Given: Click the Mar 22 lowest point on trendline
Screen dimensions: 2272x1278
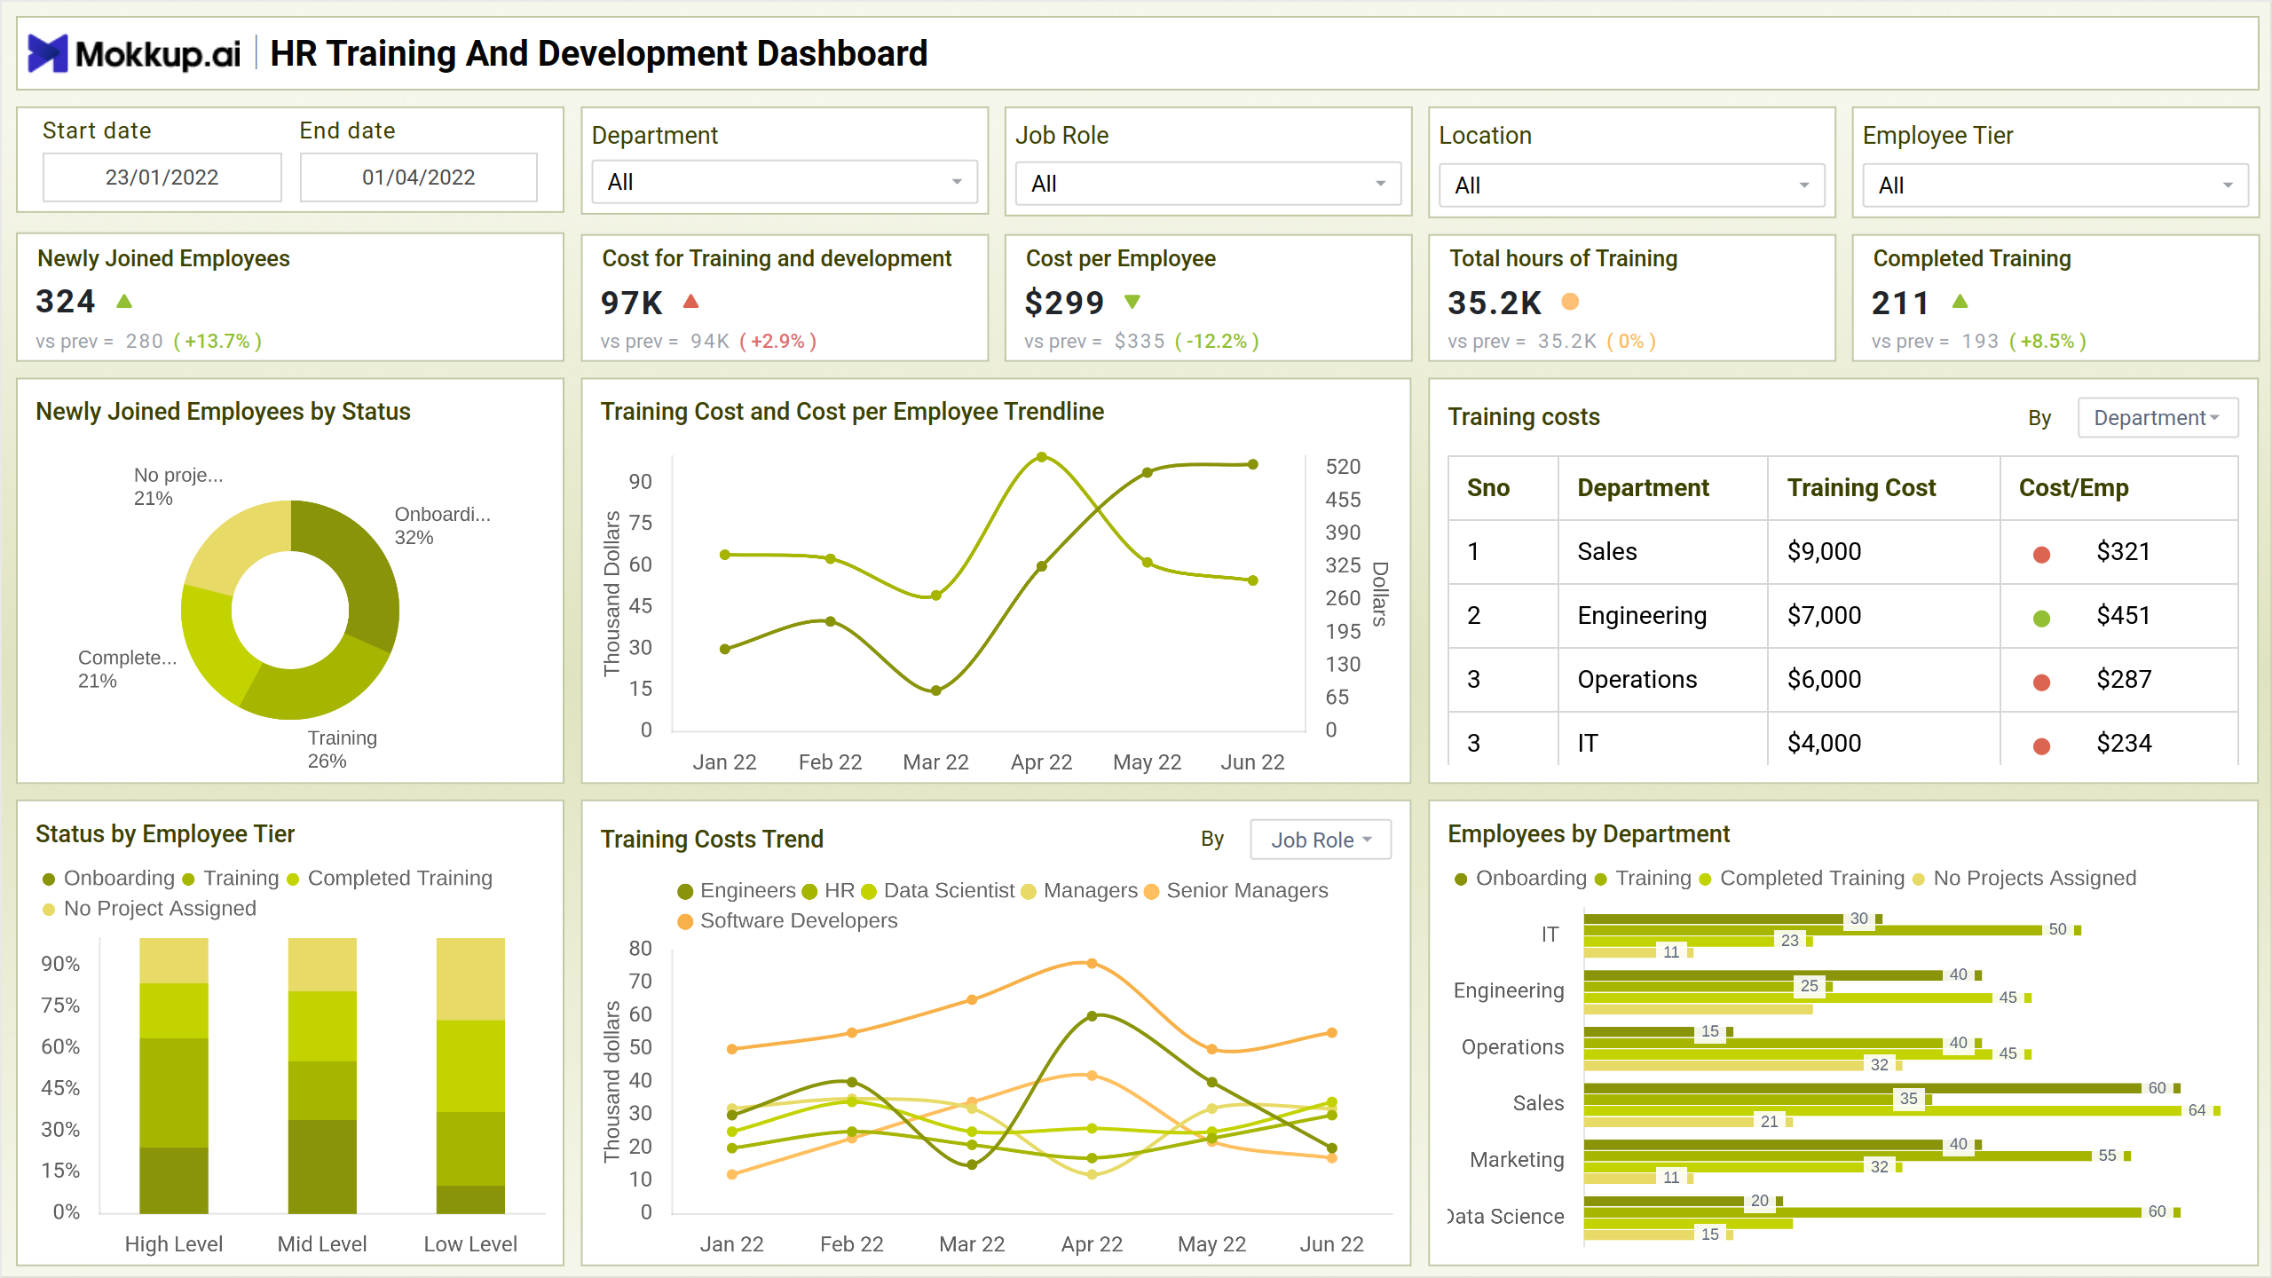Looking at the screenshot, I should click(x=936, y=690).
